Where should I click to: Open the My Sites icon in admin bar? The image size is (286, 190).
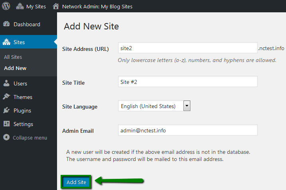pyautogui.click(x=20, y=6)
